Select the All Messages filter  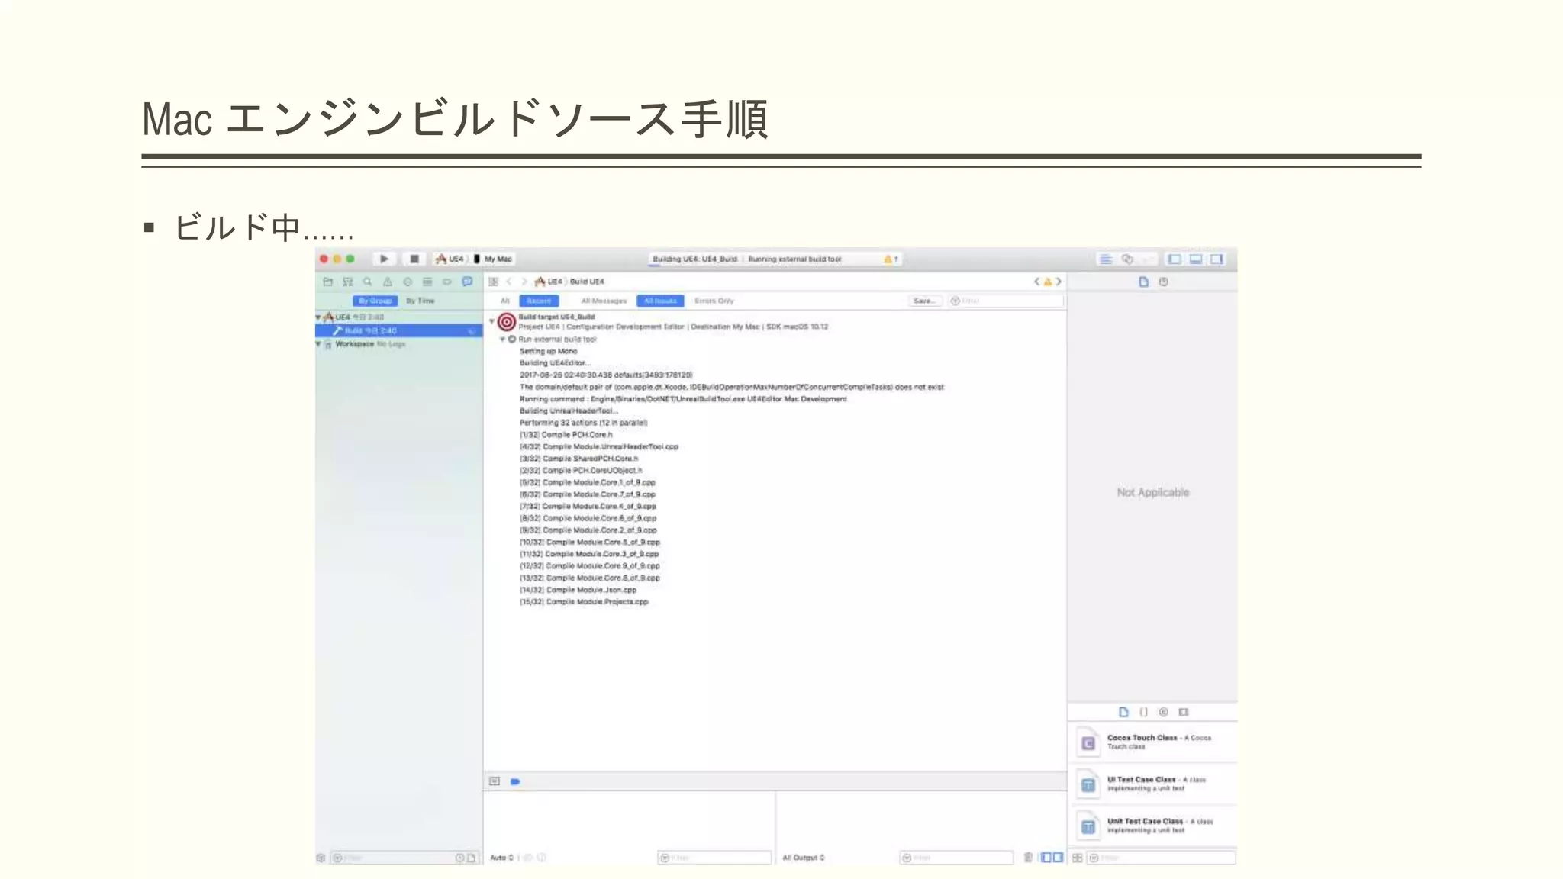tap(604, 301)
